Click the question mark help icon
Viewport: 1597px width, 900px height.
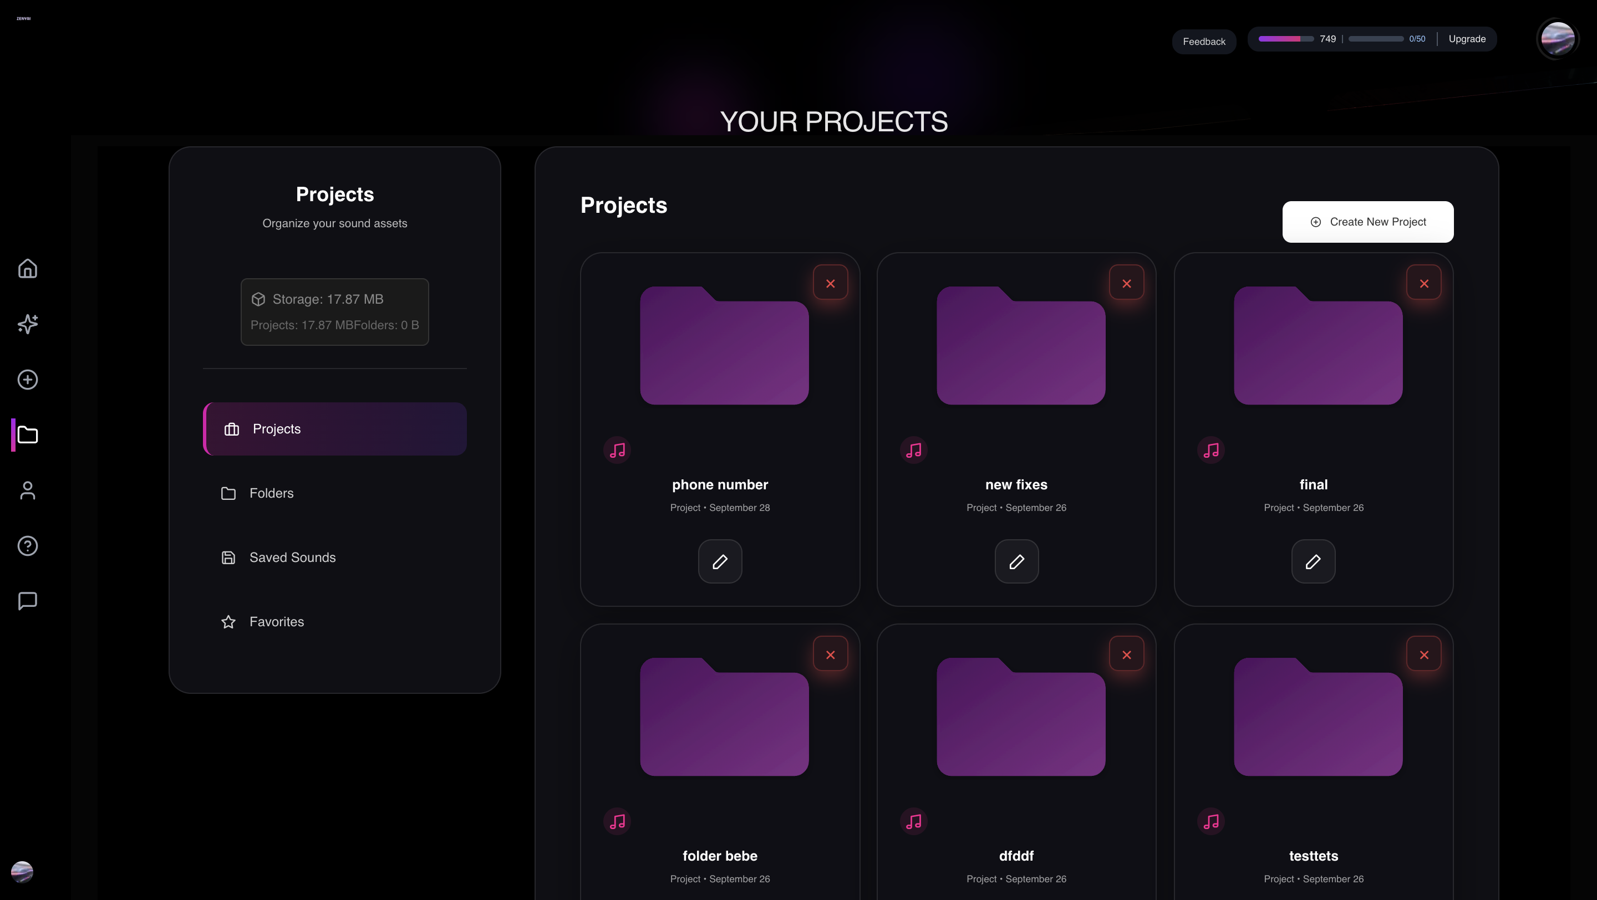pos(27,546)
